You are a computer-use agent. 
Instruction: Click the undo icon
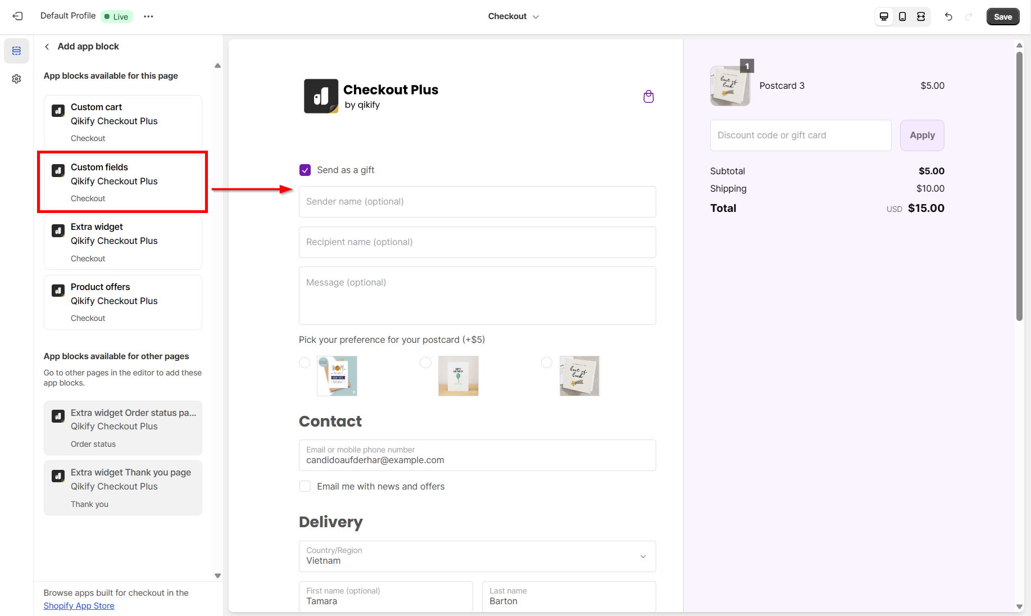click(948, 16)
